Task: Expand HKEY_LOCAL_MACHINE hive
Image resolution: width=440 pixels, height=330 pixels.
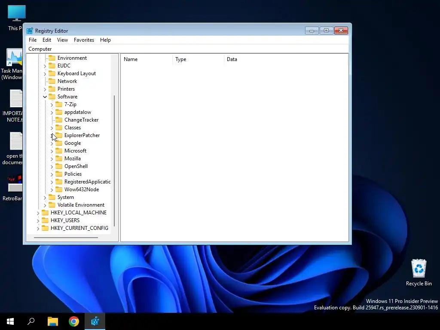Action: (x=38, y=213)
